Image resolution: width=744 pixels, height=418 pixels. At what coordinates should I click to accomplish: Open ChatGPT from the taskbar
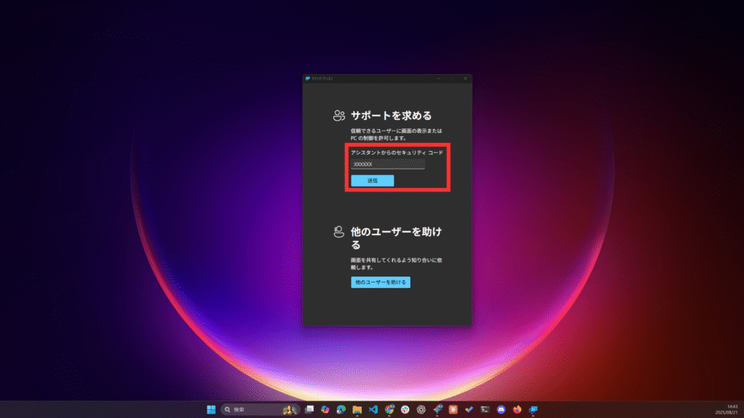pos(421,409)
